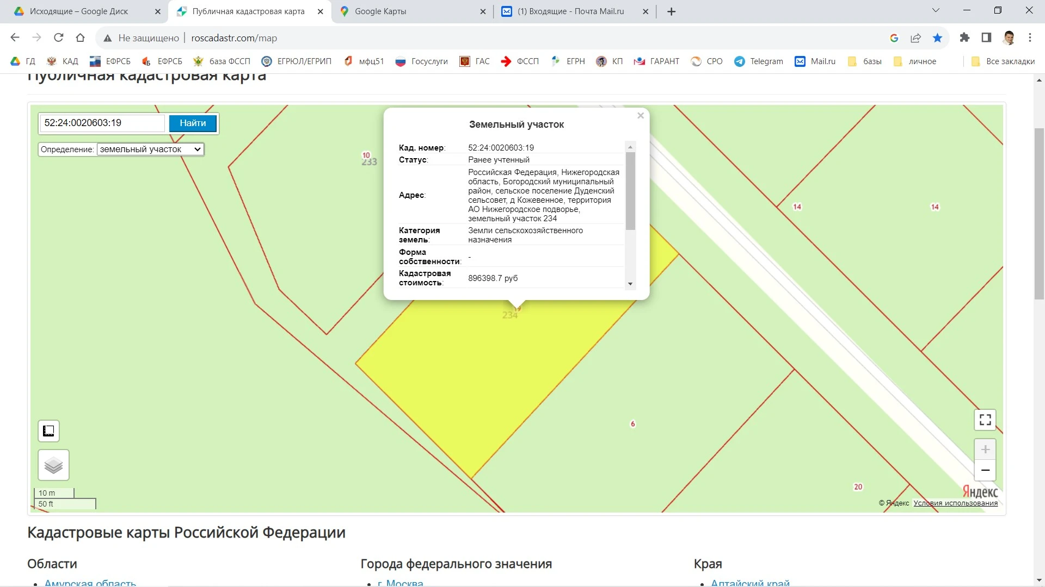Open the КАД bookmark
The image size is (1045, 587).
[63, 61]
